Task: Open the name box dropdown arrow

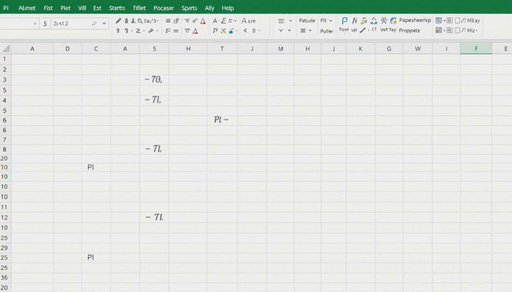Action: point(34,24)
